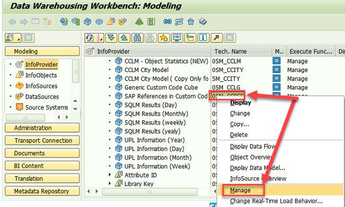
Task: Choose Display Data Model... in the context menu
Action: pyautogui.click(x=257, y=168)
